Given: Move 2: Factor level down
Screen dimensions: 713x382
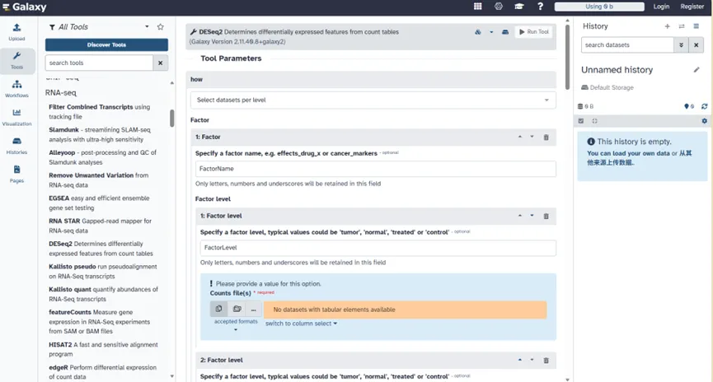Looking at the screenshot, I should click(x=532, y=360).
